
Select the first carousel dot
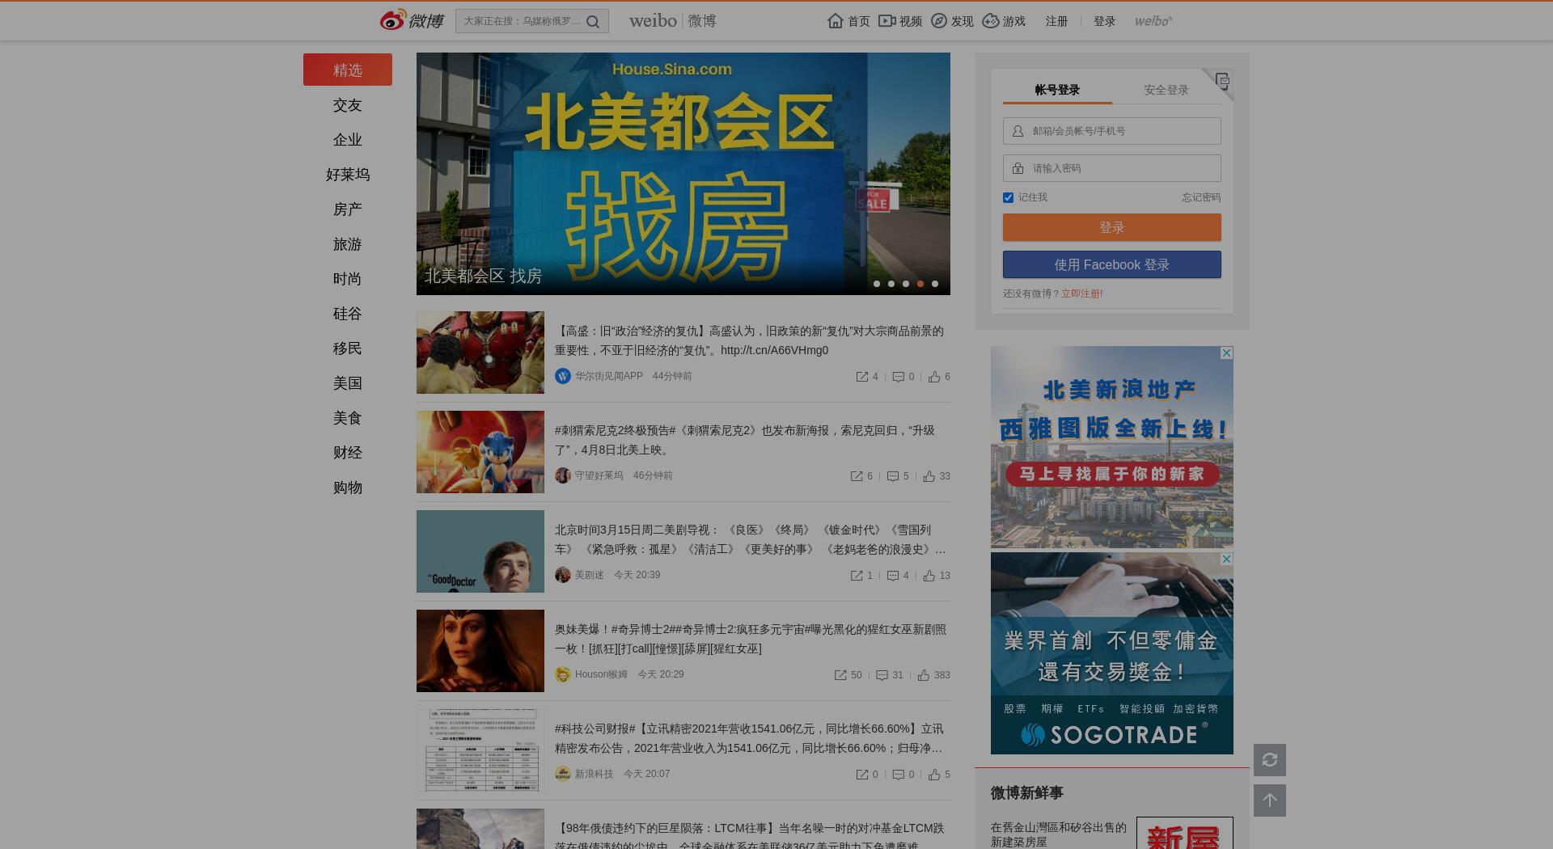tap(877, 284)
